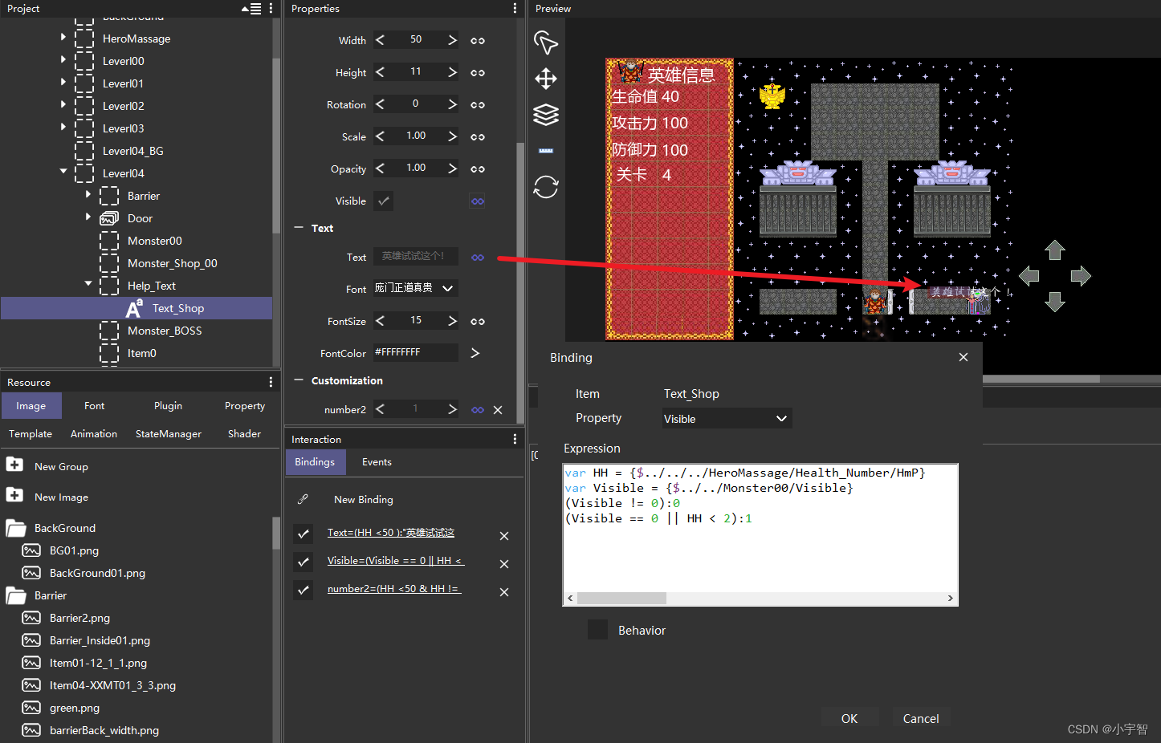This screenshot has width=1161, height=743.
Task: Click the blue binding icon for Visible
Action: [x=478, y=201]
